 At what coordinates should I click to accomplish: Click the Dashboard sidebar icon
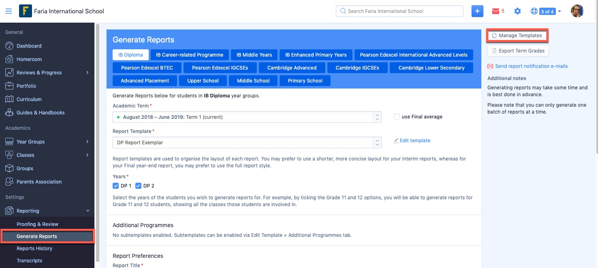click(x=9, y=46)
